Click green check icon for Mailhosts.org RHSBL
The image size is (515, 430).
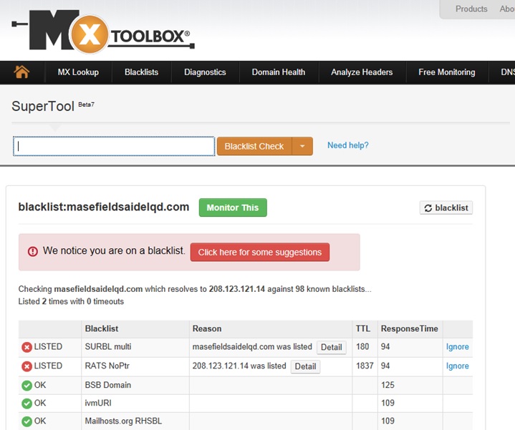27,421
